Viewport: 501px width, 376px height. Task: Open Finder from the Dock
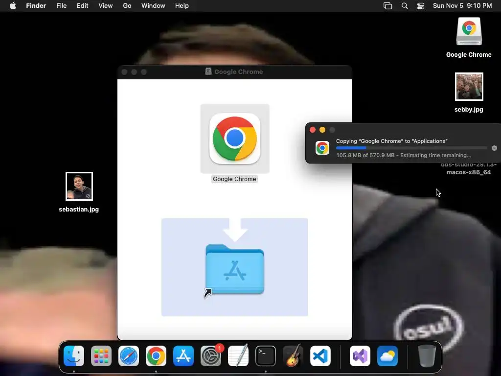pos(74,356)
